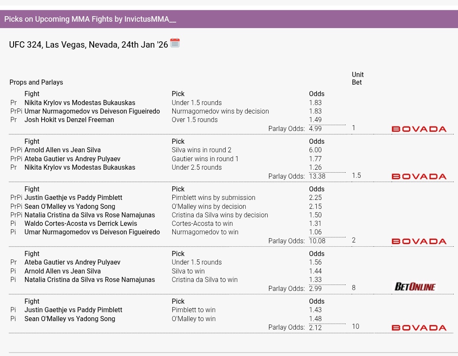Open the Bovada logo for 10.08 parlay
This screenshot has height=356, width=458.
419,241
